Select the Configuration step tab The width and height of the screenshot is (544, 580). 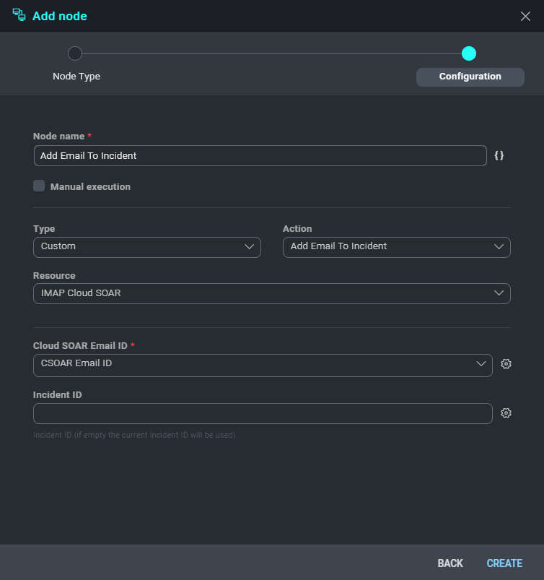(470, 77)
